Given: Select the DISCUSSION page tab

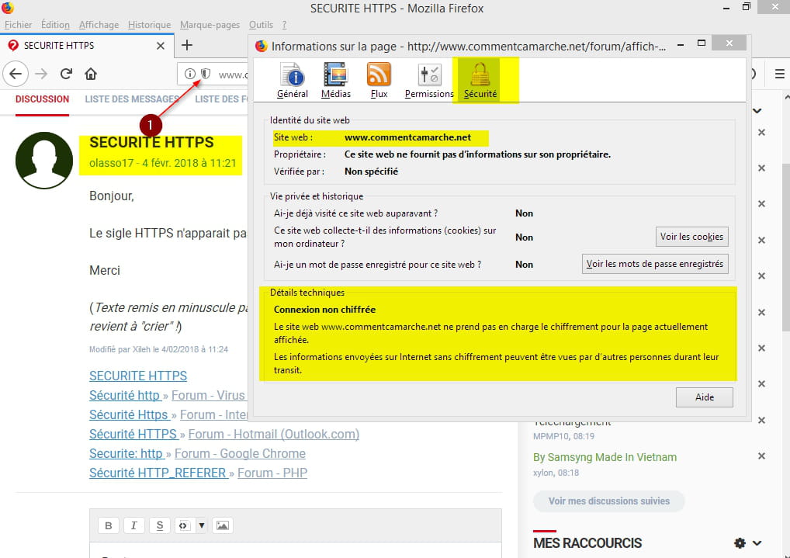Looking at the screenshot, I should pos(43,99).
